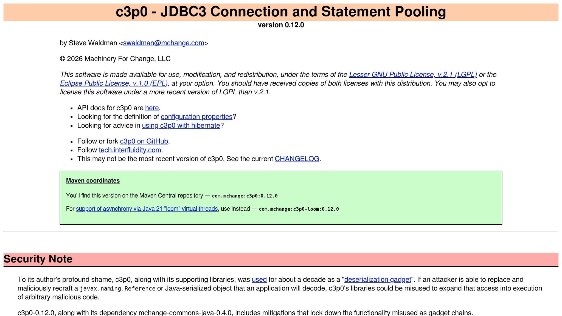Click the version 0.12.0 subtitle
562x316 pixels.
(x=281, y=25)
